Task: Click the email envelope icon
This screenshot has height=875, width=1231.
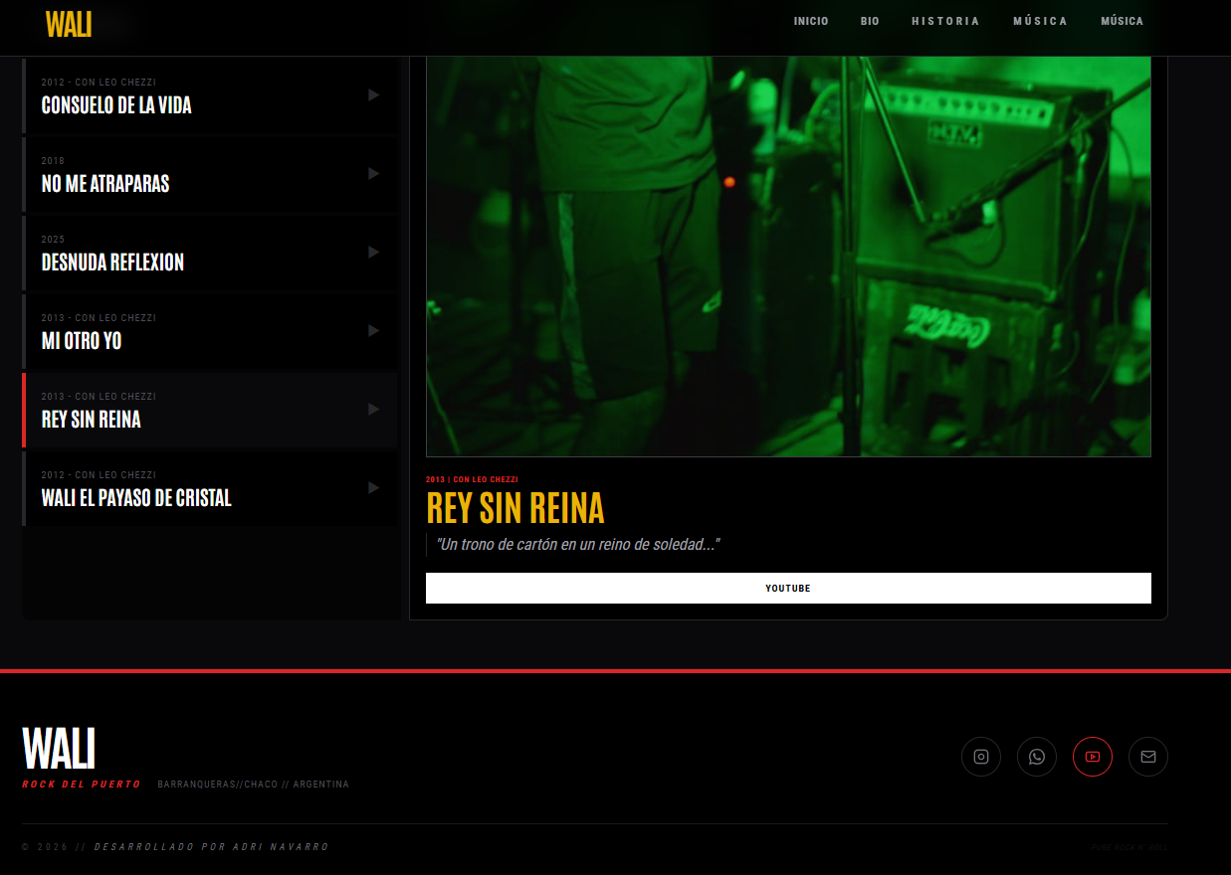Action: coord(1147,757)
